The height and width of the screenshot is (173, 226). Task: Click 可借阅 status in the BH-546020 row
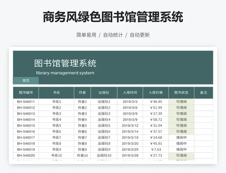[x=181, y=155]
